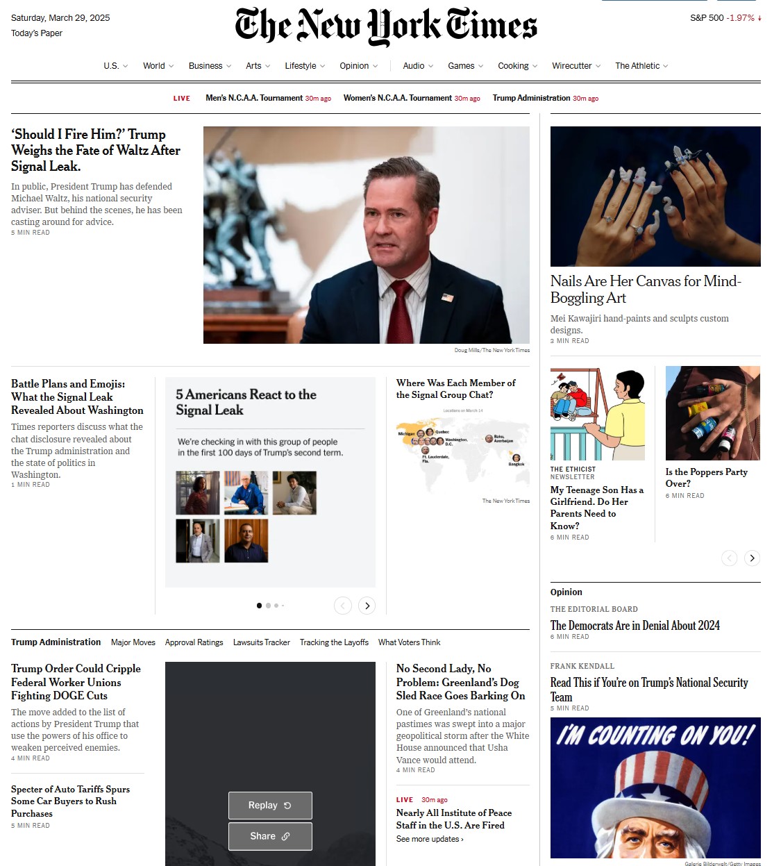
Task: Expand the U.S. navigation dropdown
Action: (116, 66)
